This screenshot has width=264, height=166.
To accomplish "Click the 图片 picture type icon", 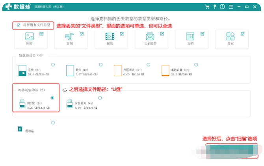I will (x=29, y=36).
